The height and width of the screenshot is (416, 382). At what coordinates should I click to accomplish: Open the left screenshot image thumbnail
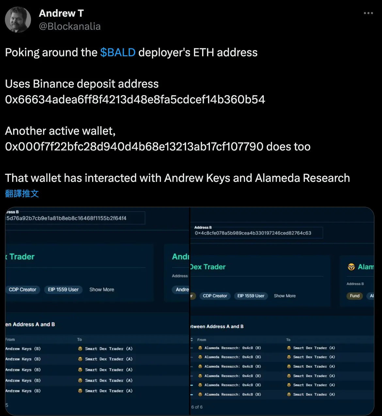[97, 311]
